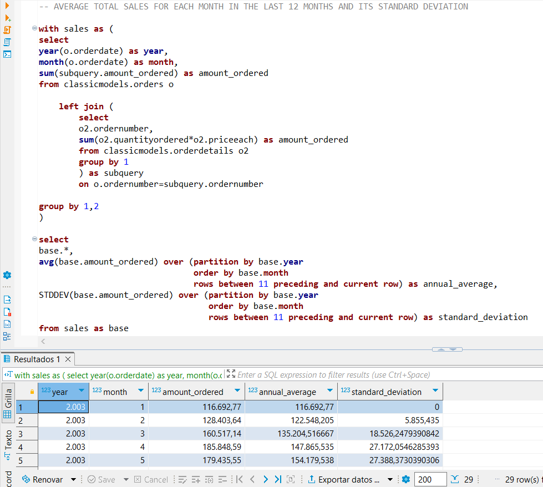Image resolution: width=543 pixels, height=487 pixels.
Task: Open the SQL console terminal icon
Action: click(x=7, y=54)
